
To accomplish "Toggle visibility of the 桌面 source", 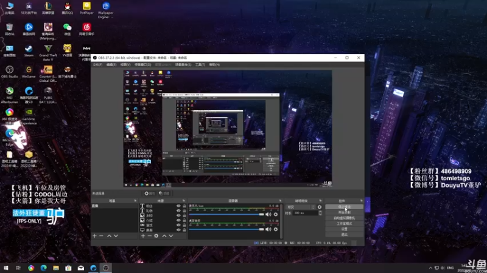I will tap(178, 230).
